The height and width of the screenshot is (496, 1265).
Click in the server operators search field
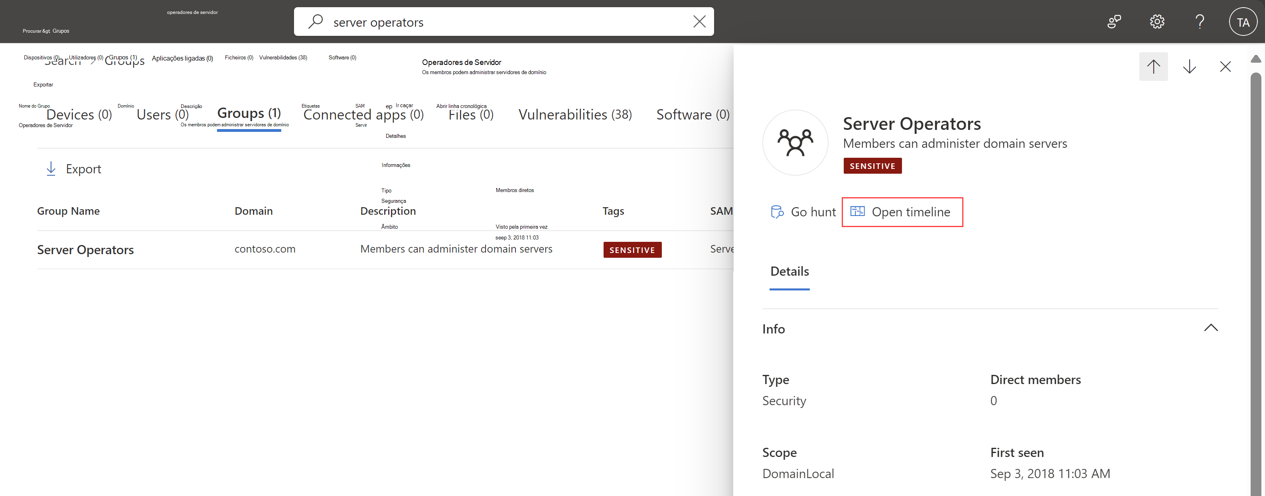tap(491, 22)
